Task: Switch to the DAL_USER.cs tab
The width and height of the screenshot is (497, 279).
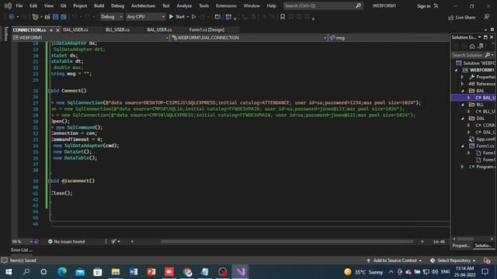Action: 75,29
